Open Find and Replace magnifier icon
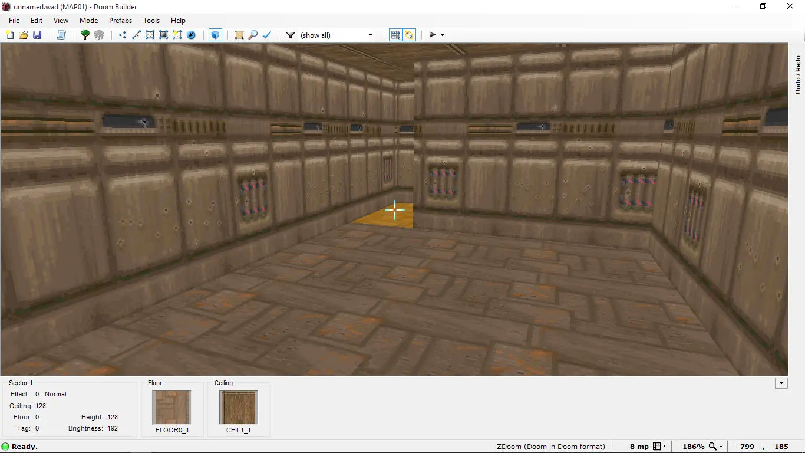This screenshot has width=805, height=453. coord(253,35)
